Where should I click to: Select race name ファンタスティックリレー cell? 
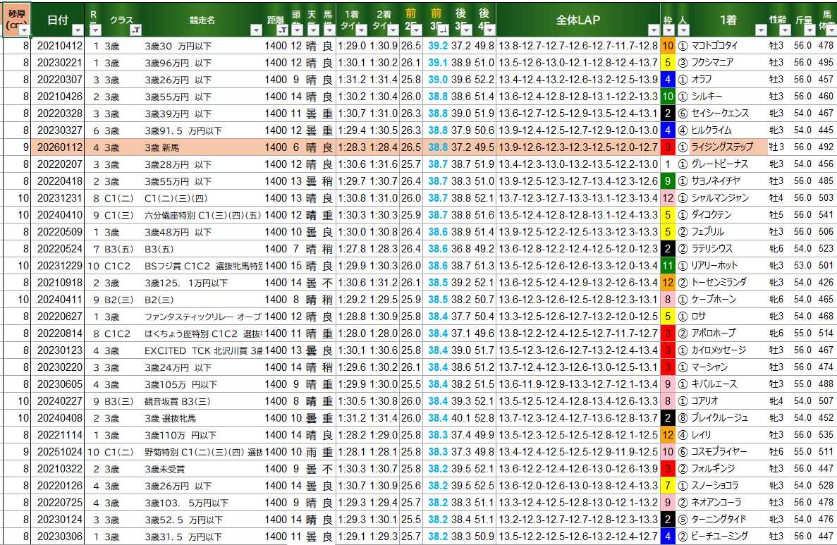coord(202,317)
